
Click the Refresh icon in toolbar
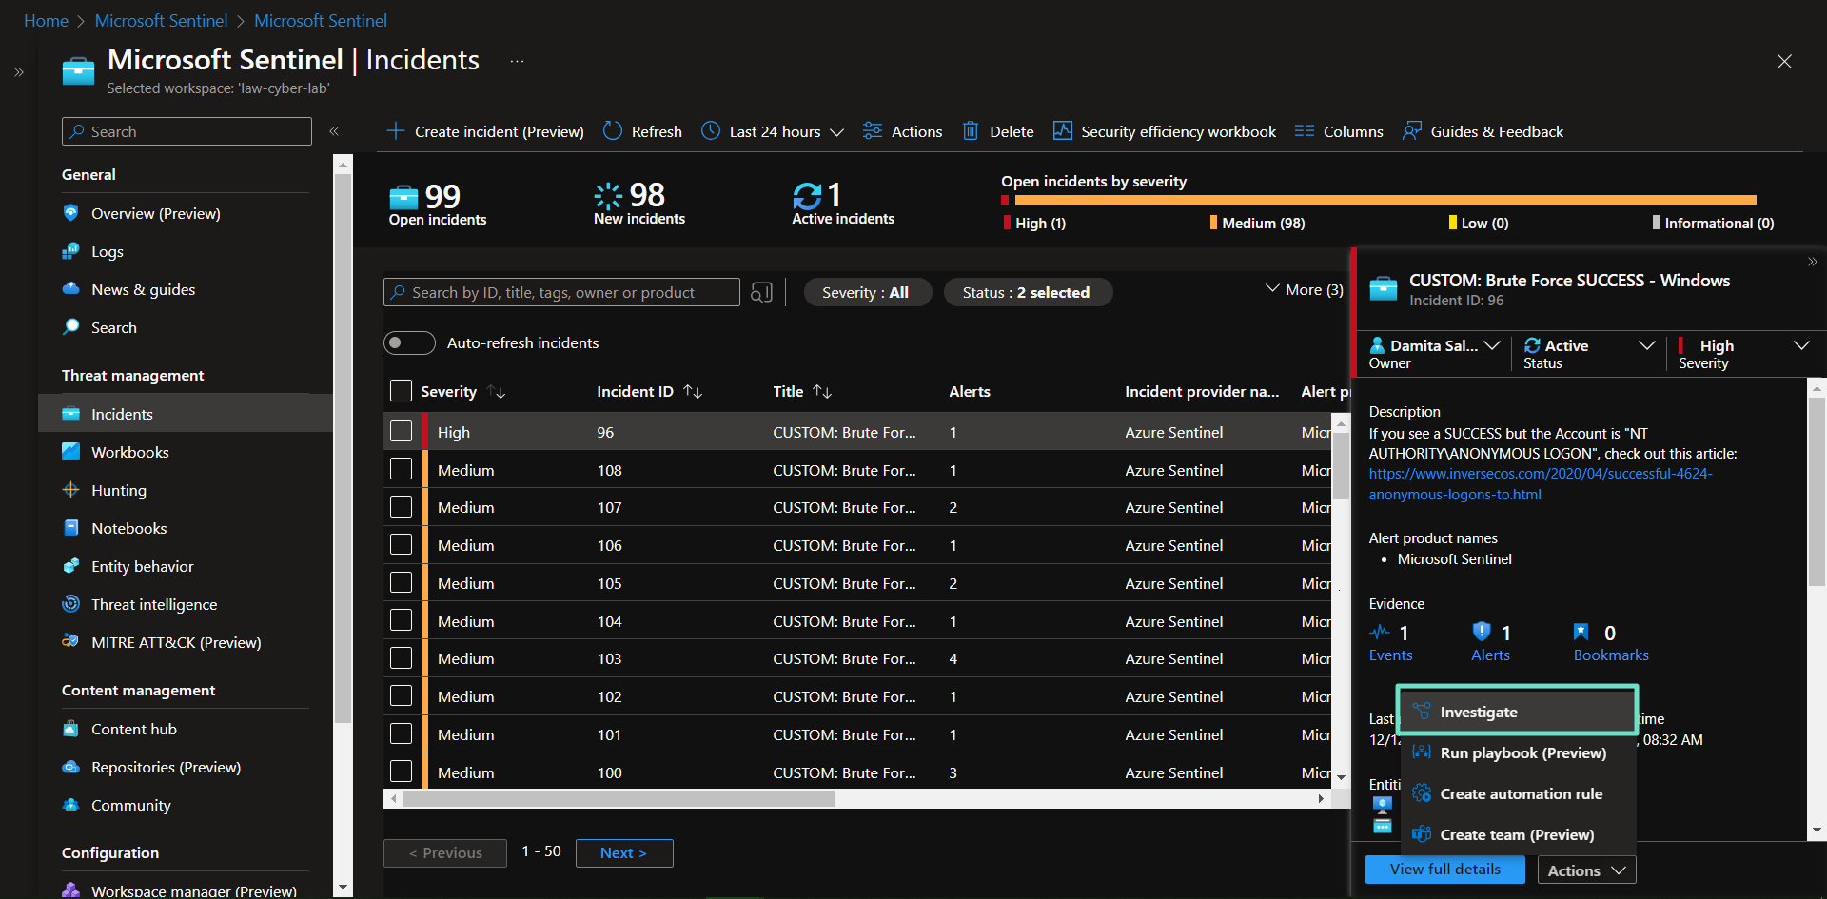[x=613, y=131]
